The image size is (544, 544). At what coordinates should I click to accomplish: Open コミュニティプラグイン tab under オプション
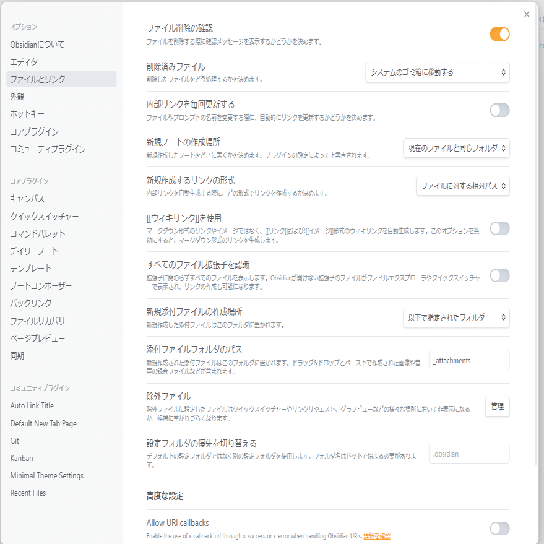pyautogui.click(x=61, y=149)
